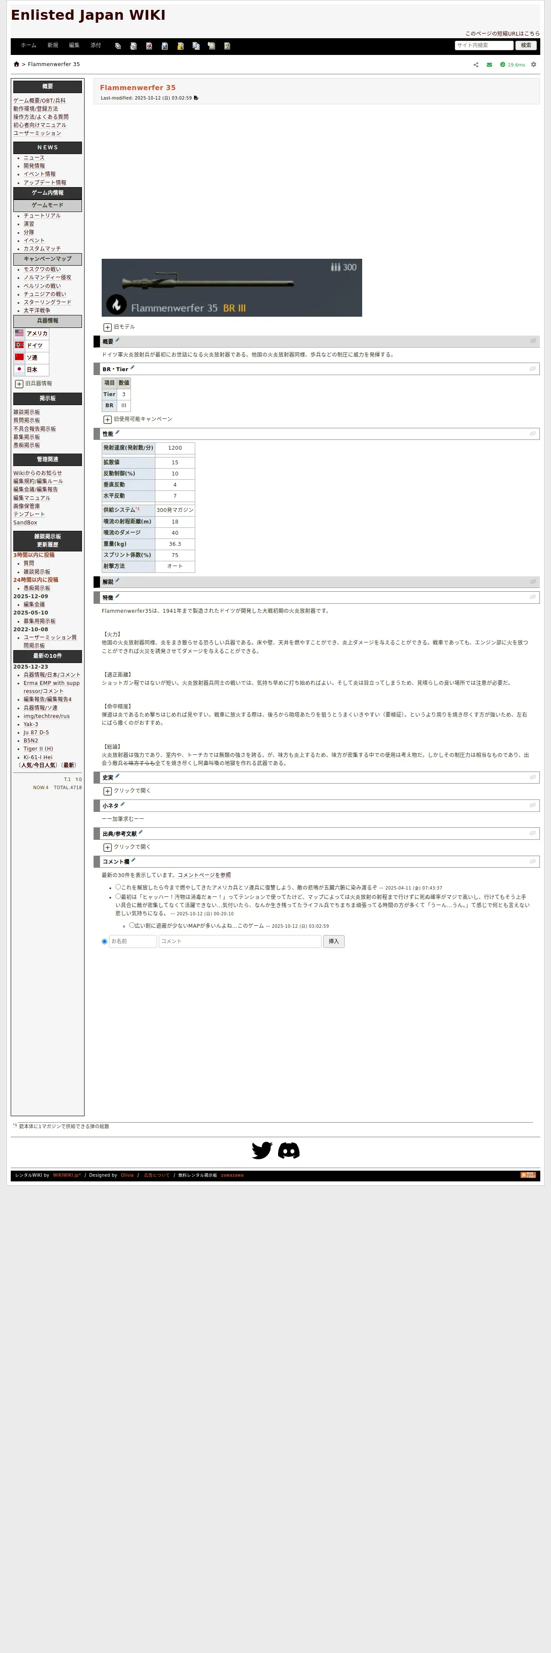Screen dimensions: 551x1653
Task: Click pencil edit icon beside 史実 heading
Action: [x=118, y=776]
